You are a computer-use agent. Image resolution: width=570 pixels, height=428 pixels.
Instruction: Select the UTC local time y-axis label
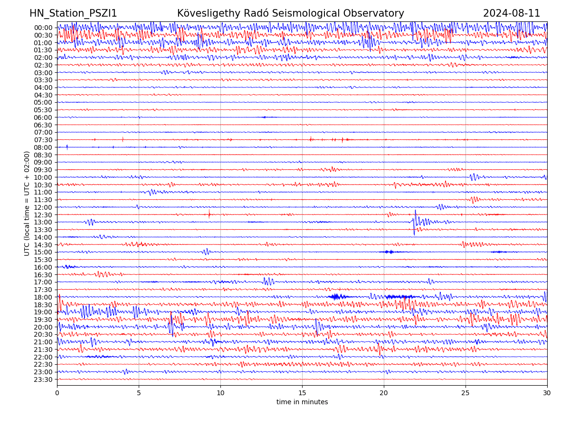tap(28, 204)
